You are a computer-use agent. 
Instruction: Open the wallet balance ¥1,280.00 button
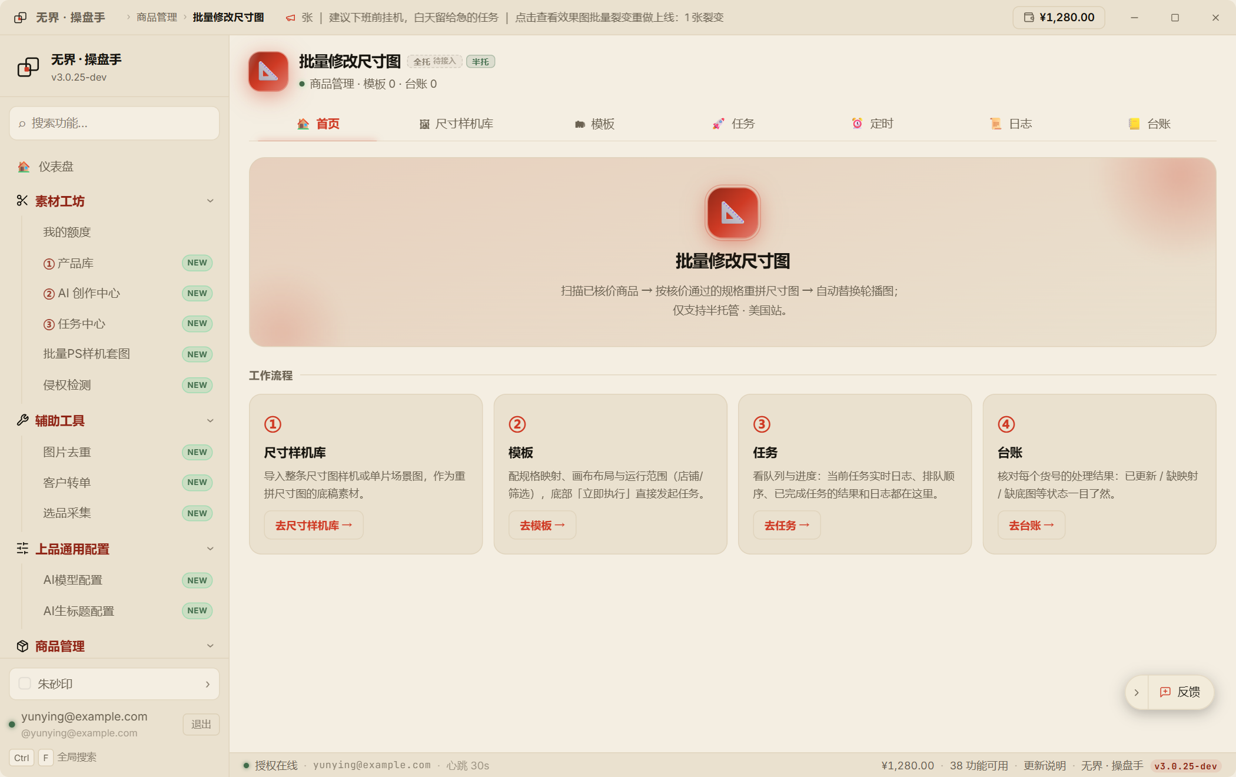click(x=1058, y=18)
